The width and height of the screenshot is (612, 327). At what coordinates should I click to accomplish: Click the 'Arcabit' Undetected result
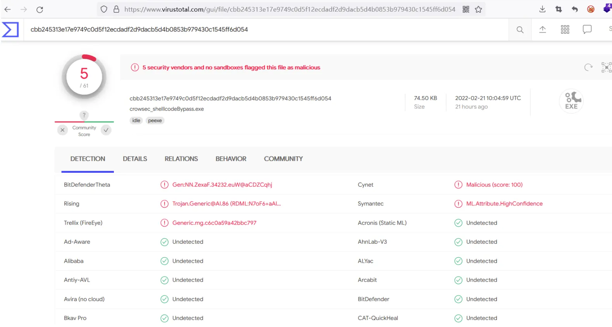coord(482,280)
